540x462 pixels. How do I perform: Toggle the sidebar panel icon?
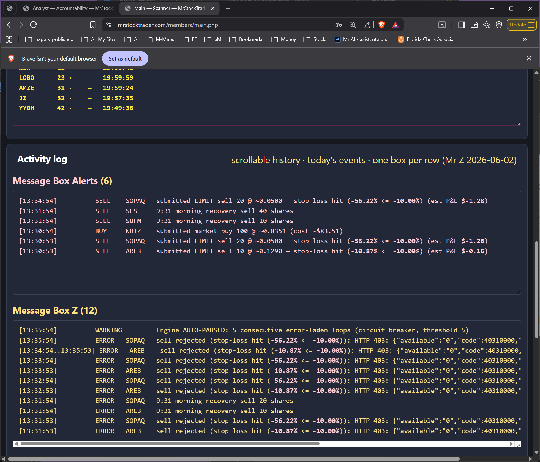pos(462,25)
